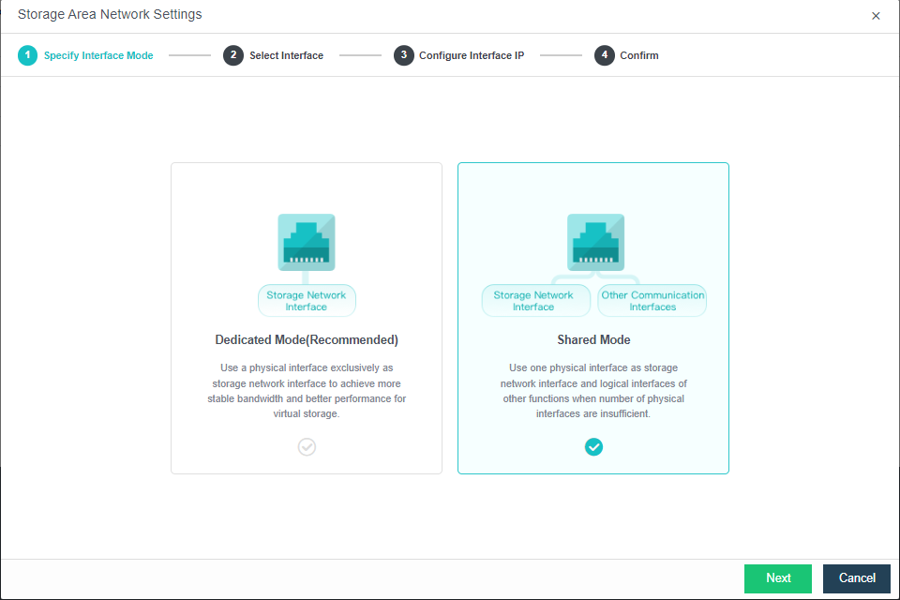Go to Configure Interface IP step

tap(472, 55)
